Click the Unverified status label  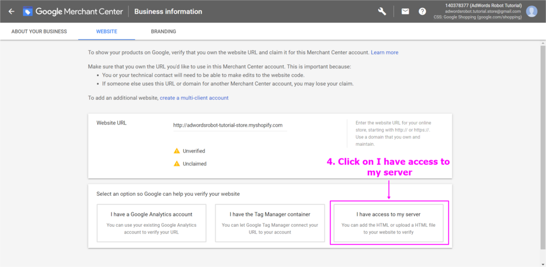(x=194, y=151)
